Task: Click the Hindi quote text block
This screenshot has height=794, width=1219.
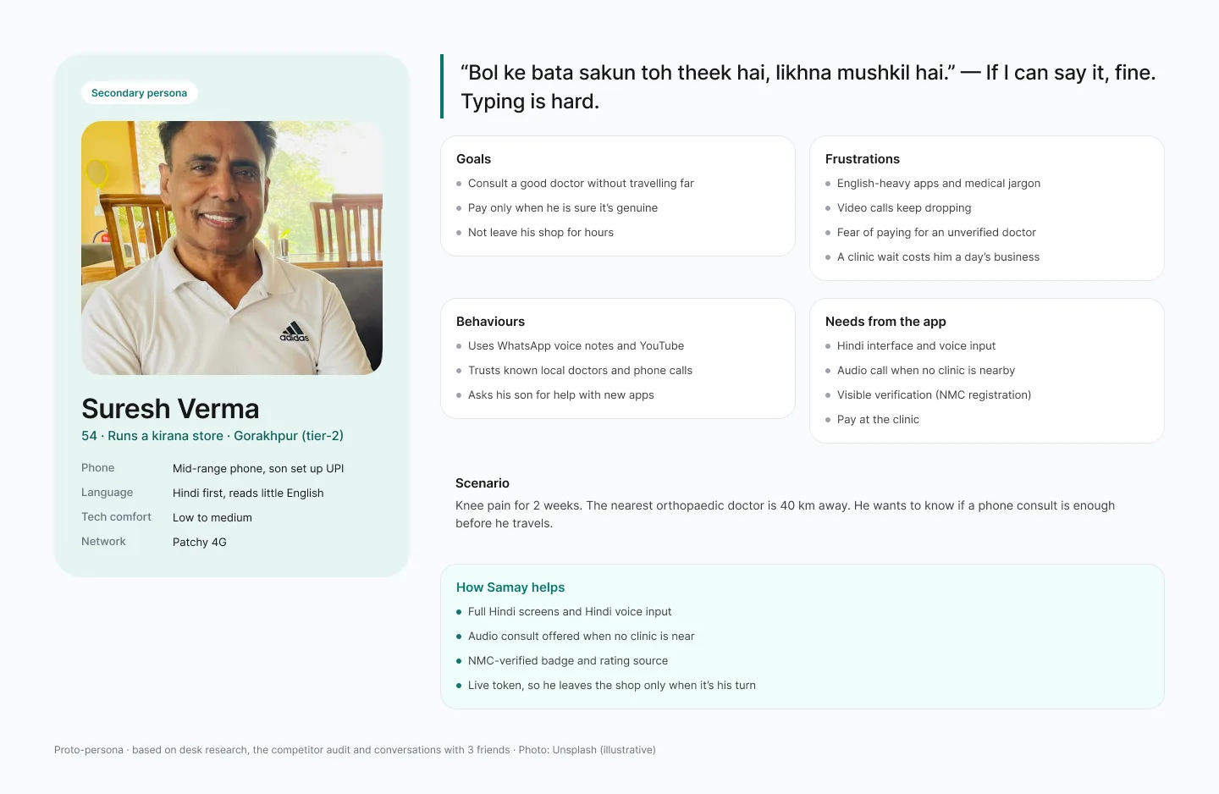Action: (808, 87)
